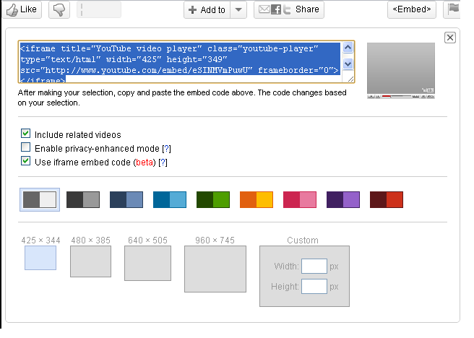
Task: Select the pink color theme
Action: pyautogui.click(x=300, y=199)
